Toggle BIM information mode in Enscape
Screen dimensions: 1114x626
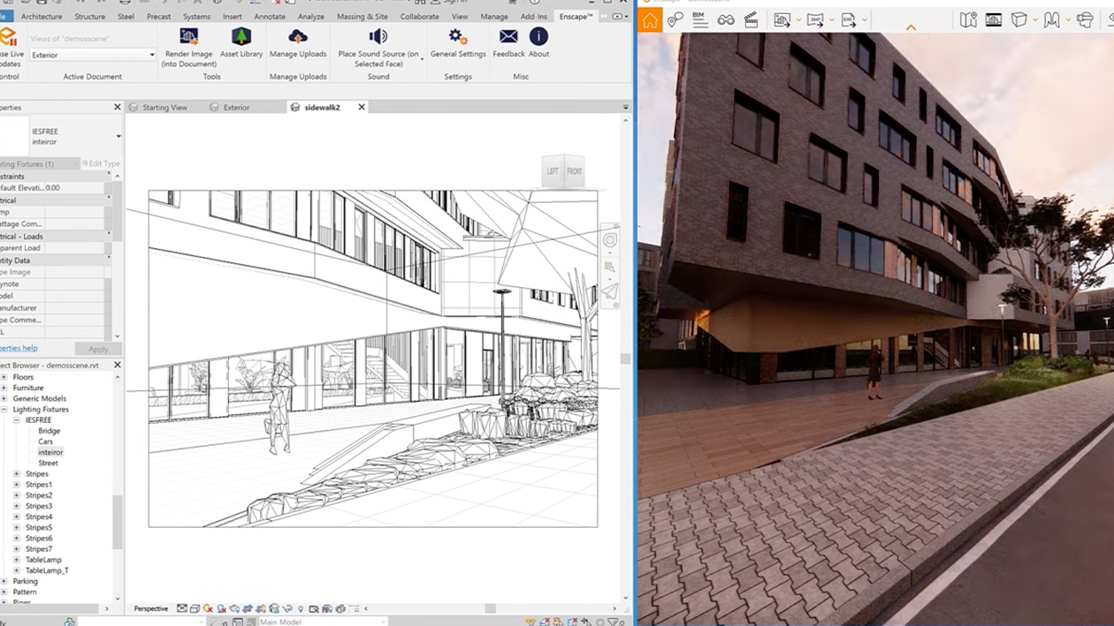699,19
